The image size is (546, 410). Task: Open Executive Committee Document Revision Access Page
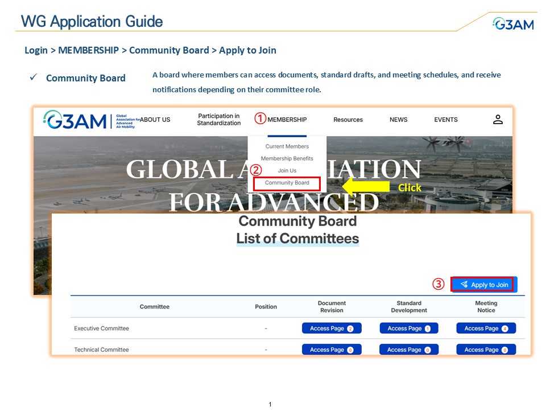point(332,329)
